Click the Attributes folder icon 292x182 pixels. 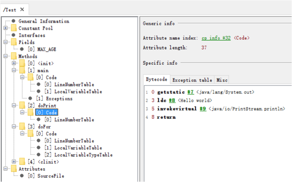click(14, 169)
